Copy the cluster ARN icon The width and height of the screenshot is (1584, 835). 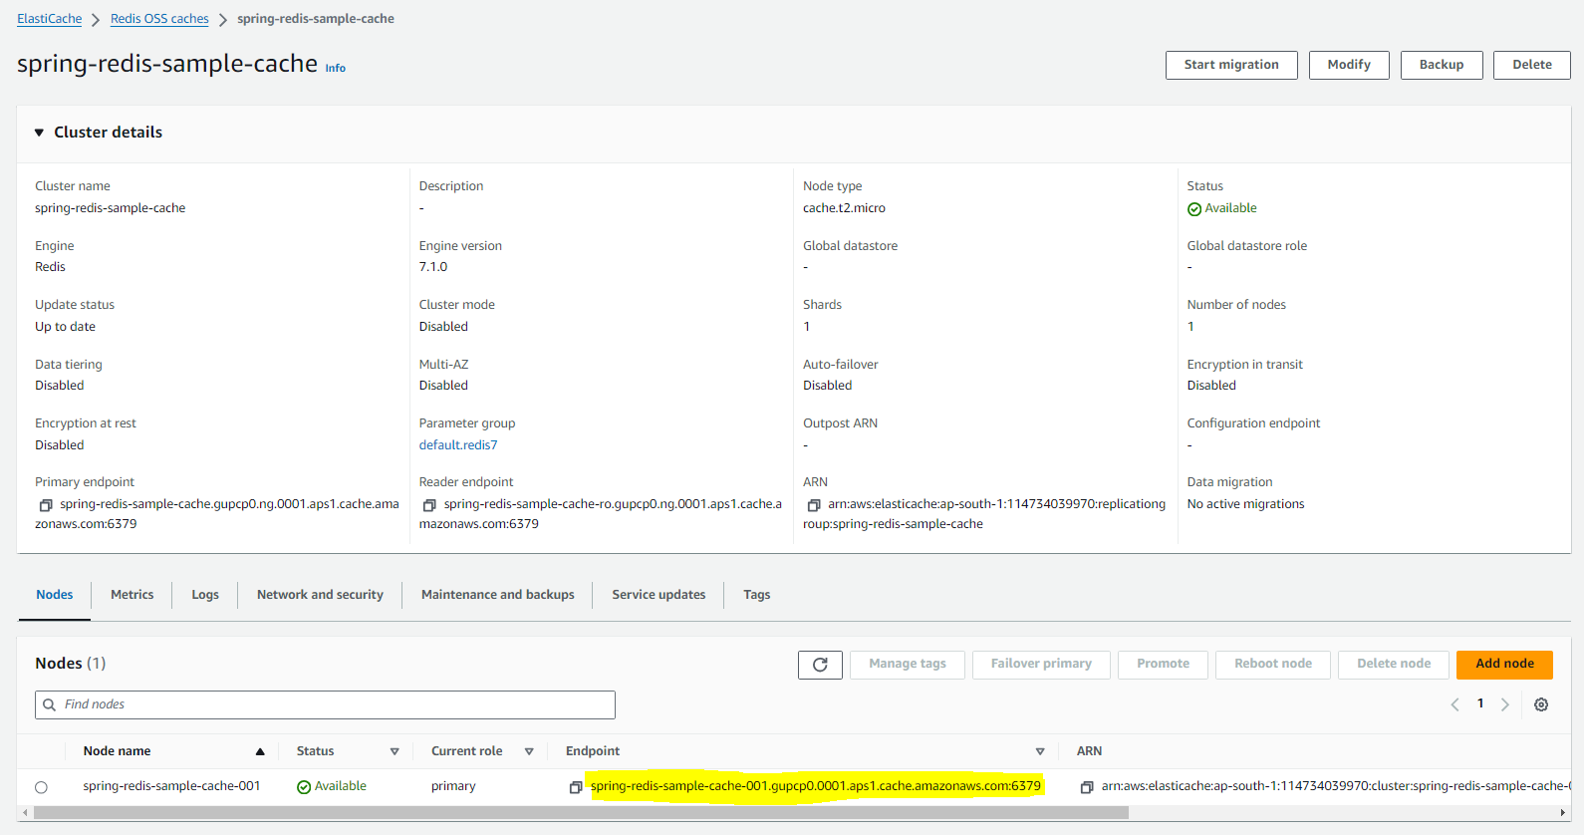pyautogui.click(x=814, y=505)
